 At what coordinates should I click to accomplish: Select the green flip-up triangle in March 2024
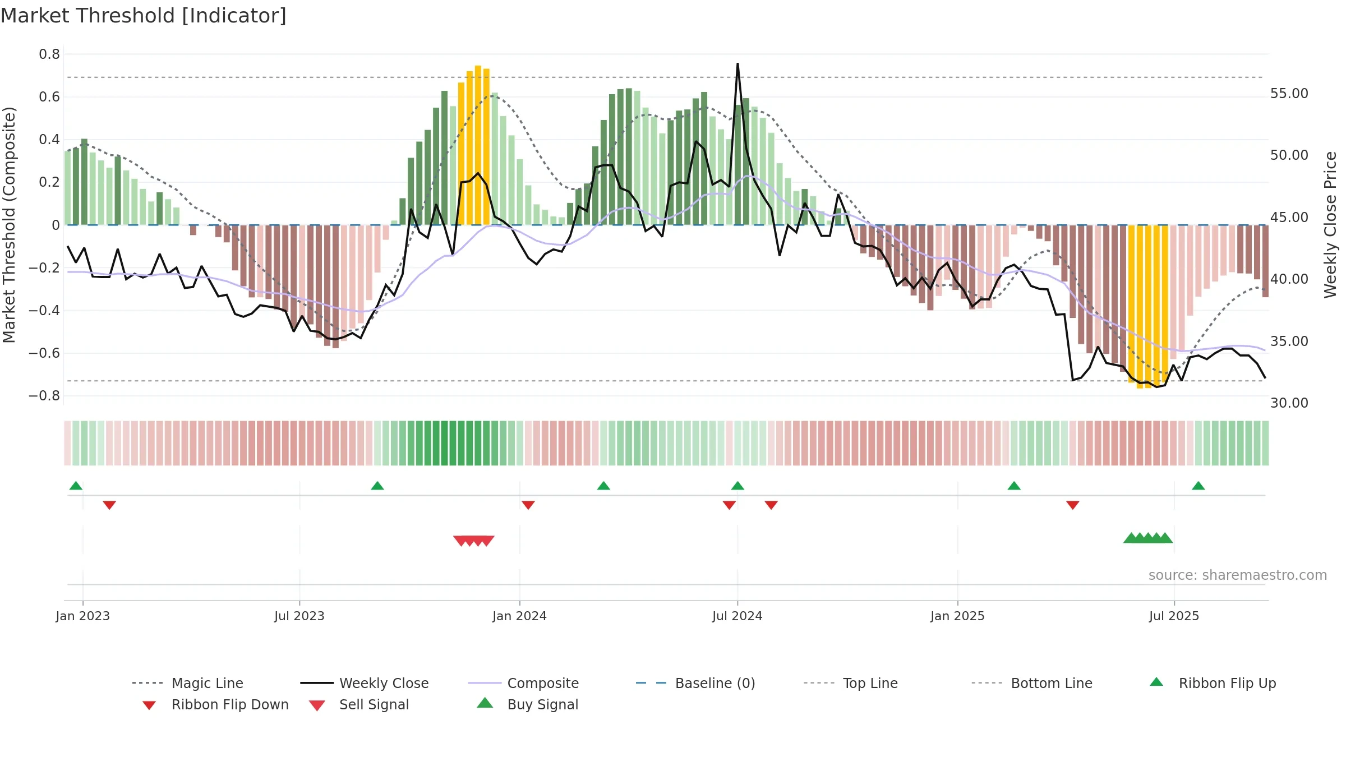[603, 486]
